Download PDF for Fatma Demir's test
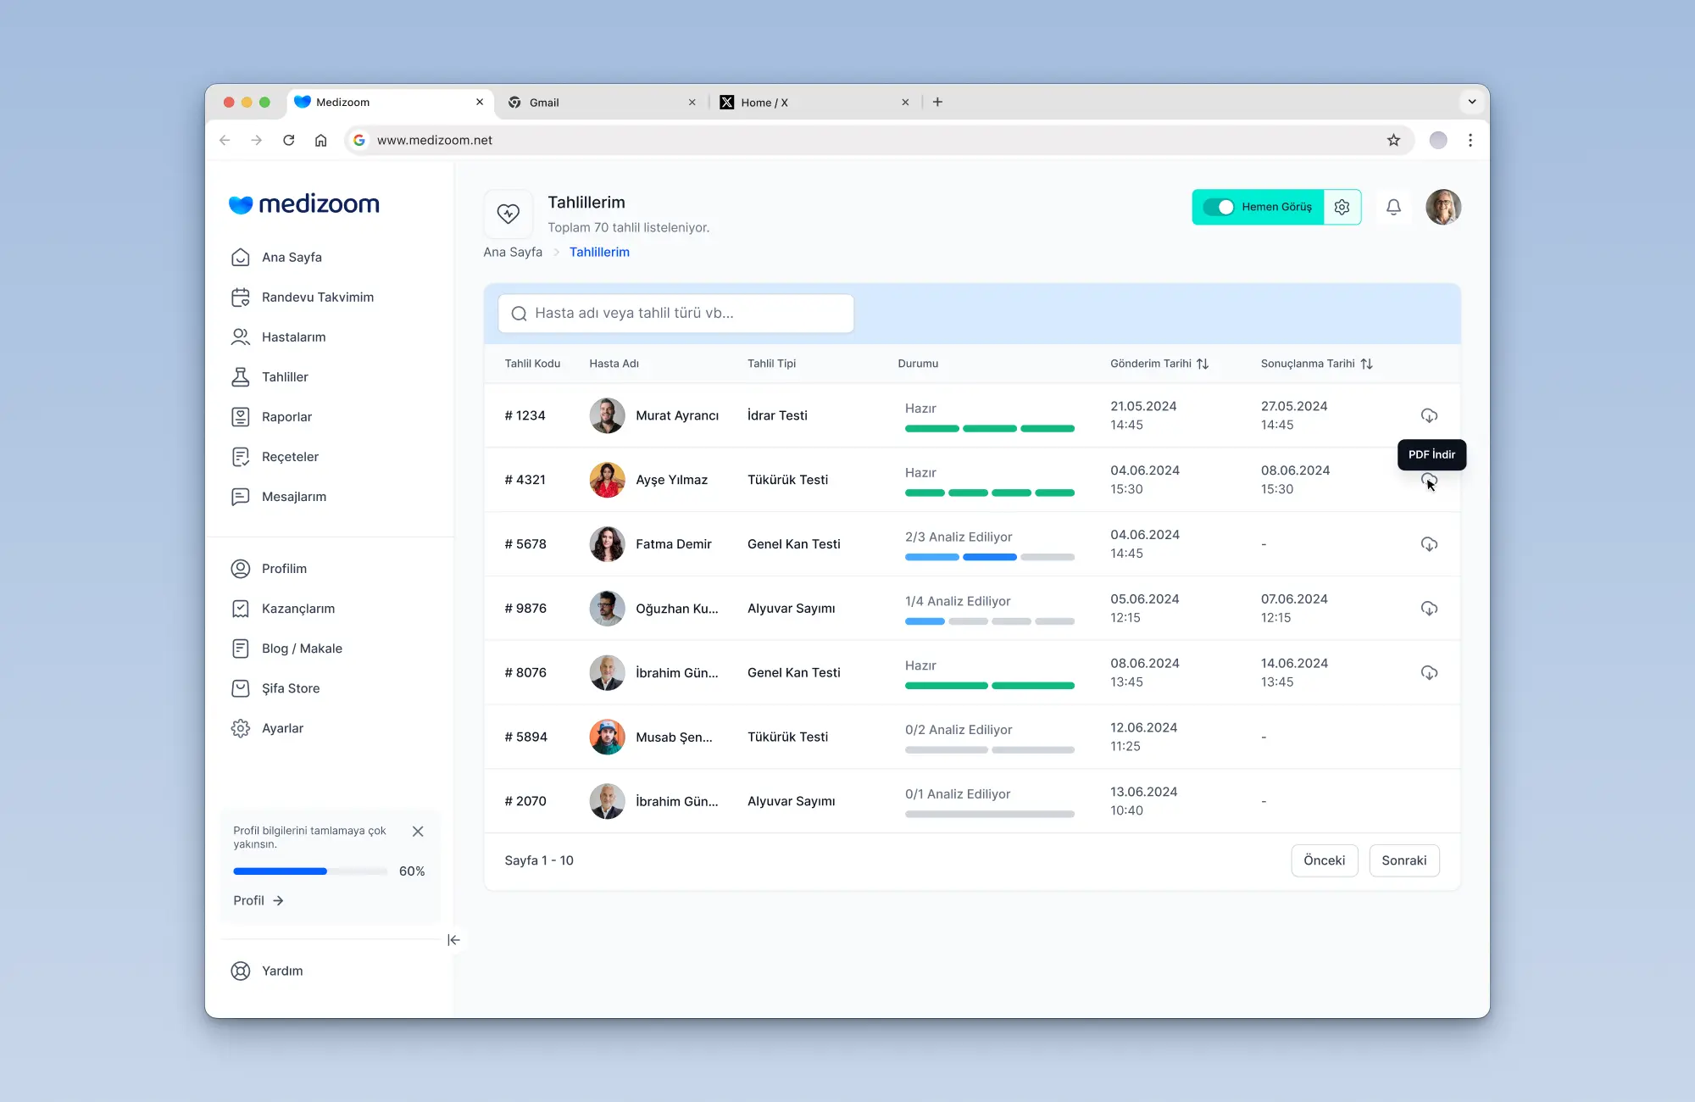The width and height of the screenshot is (1695, 1102). [x=1429, y=544]
